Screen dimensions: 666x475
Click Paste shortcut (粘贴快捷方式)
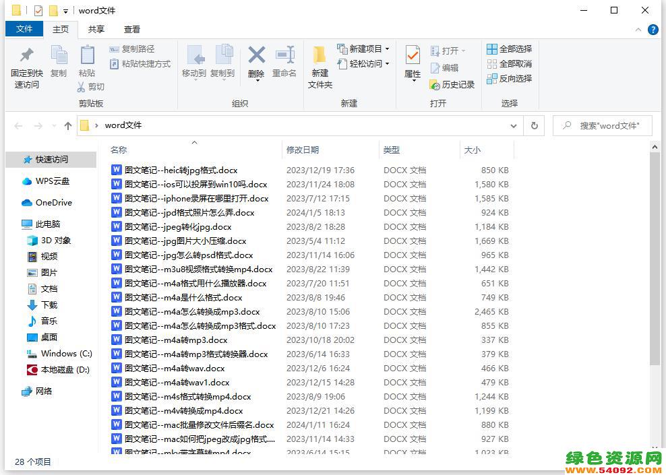coord(140,64)
